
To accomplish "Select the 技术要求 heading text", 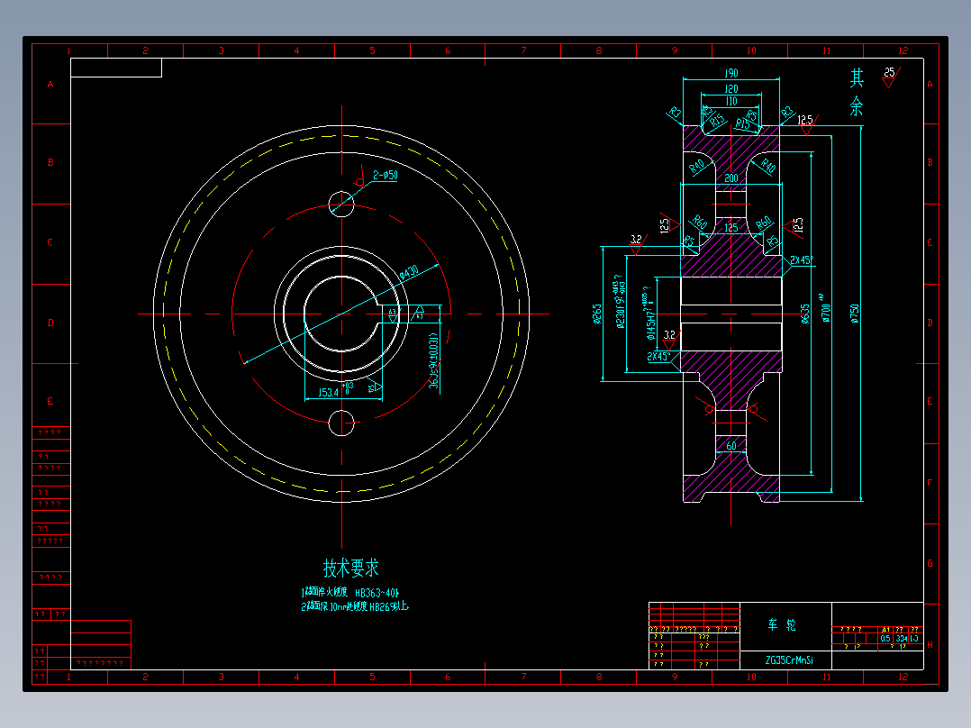I will point(350,568).
